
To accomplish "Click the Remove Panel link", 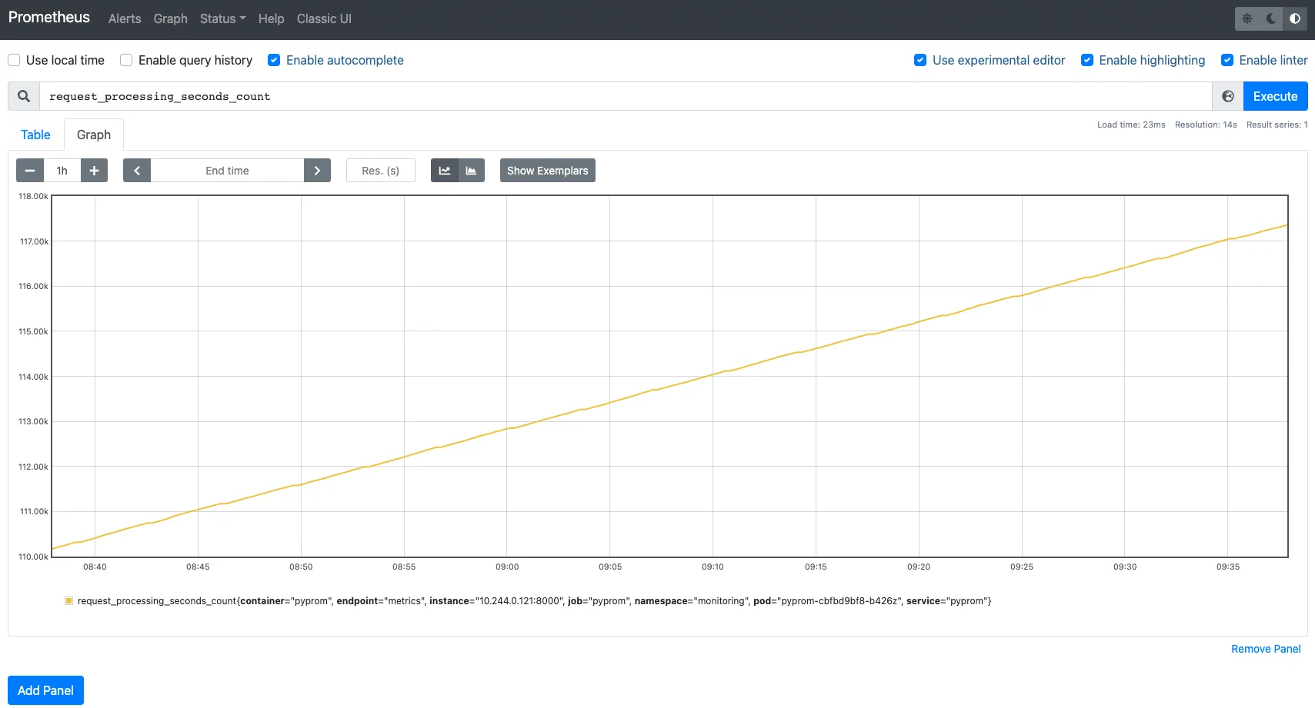I will tap(1266, 649).
